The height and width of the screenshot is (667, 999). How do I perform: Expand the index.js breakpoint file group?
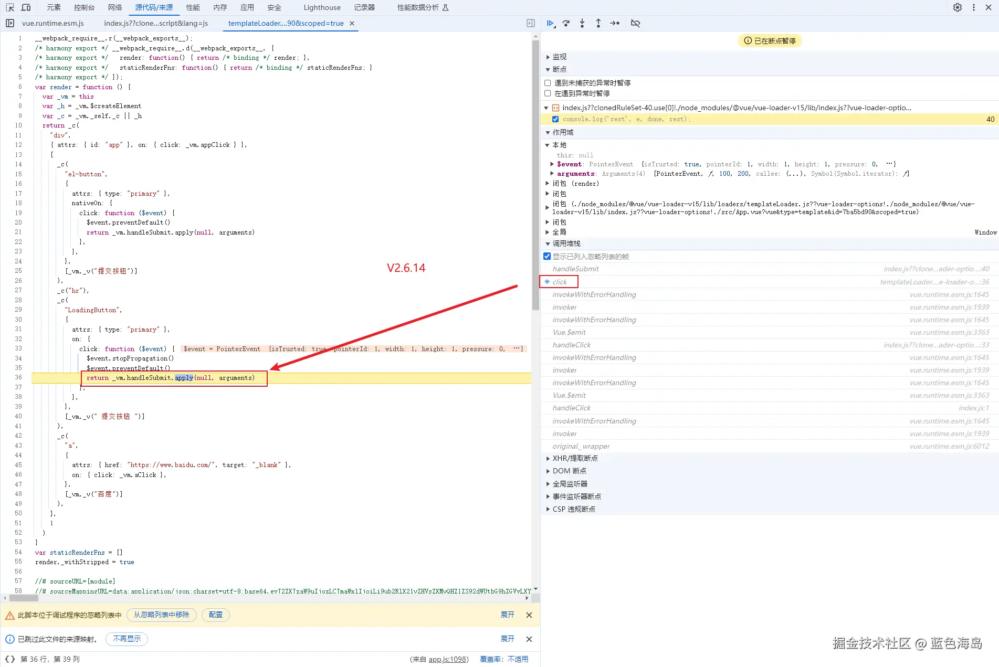pos(546,108)
